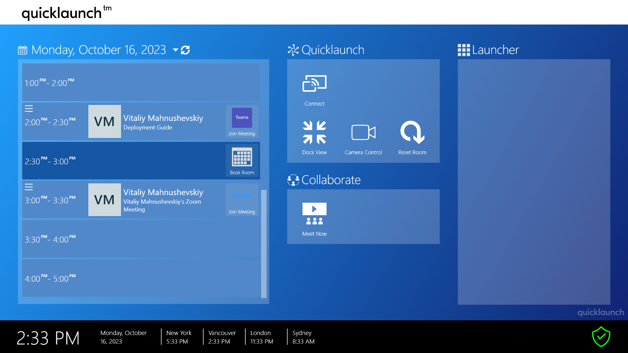Expand the date dropdown arrow

(176, 50)
